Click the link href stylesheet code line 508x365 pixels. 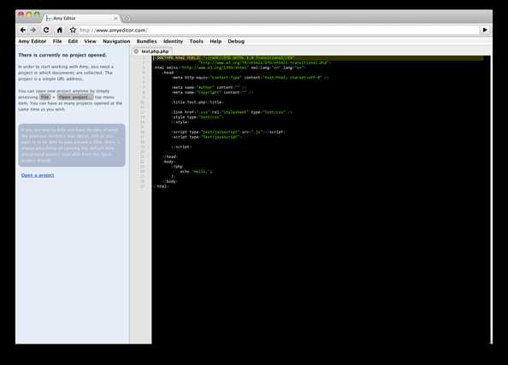232,112
